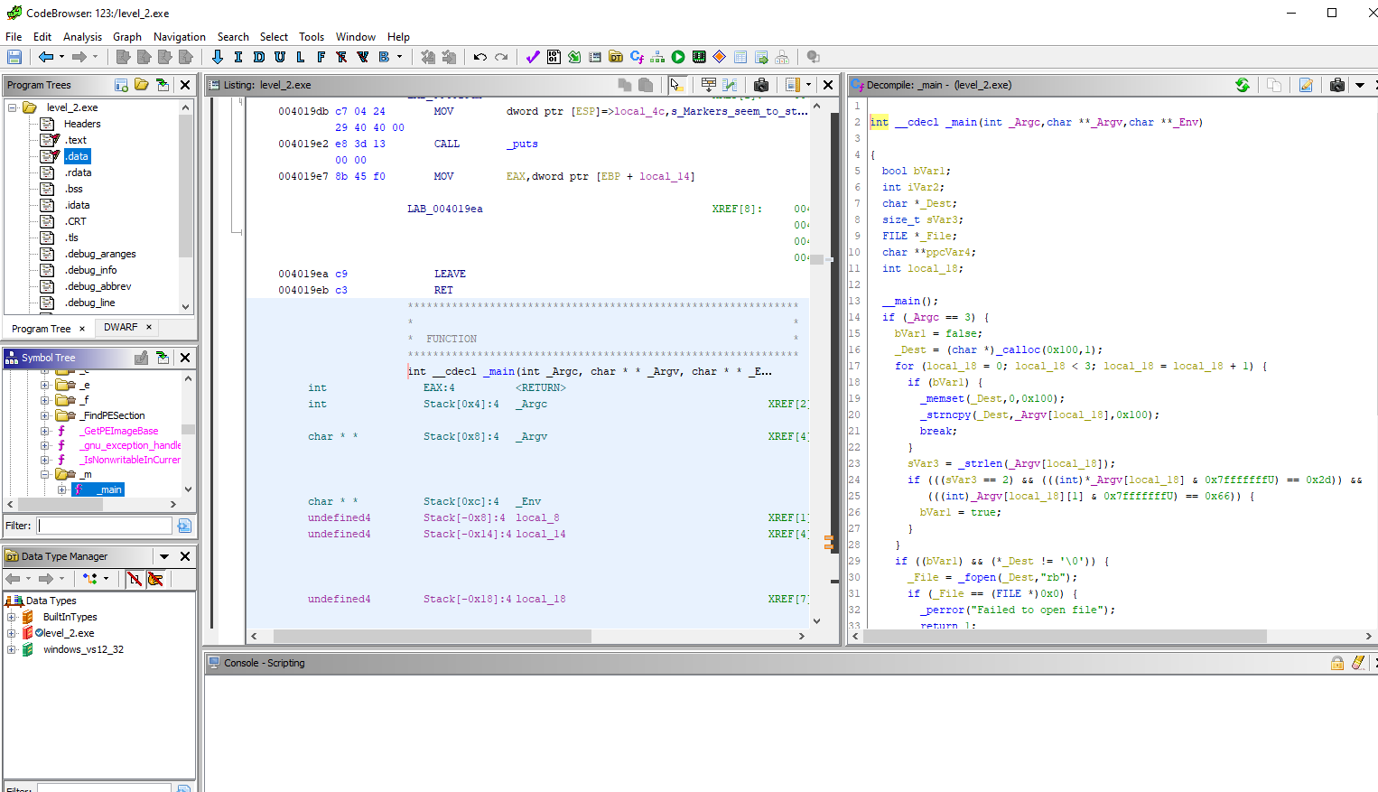Toggle mouse hover mode in Listing header
Viewport: 1378px width, 792px height.
point(676,85)
